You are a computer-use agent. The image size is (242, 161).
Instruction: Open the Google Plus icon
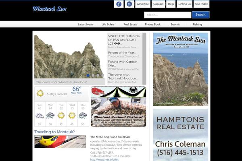coord(129,4)
